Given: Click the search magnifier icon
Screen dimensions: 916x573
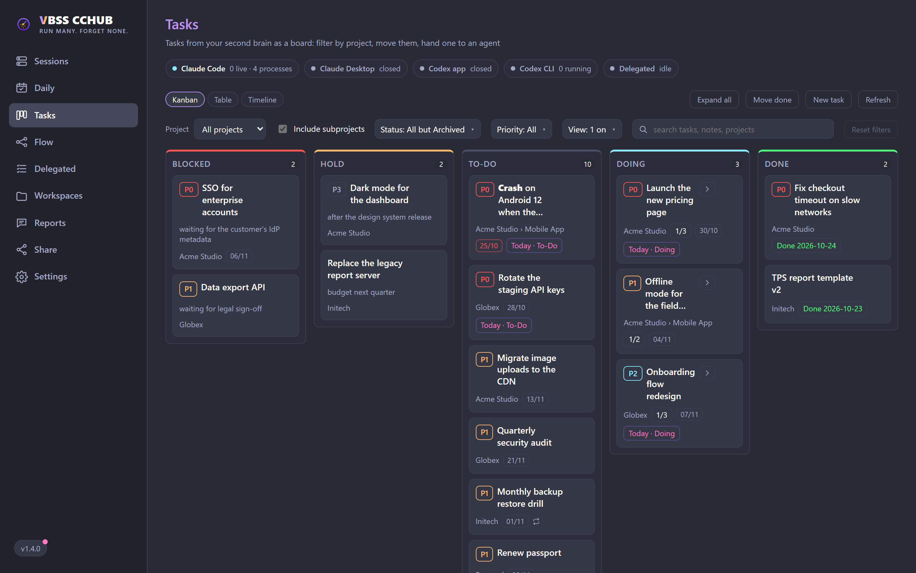Looking at the screenshot, I should click(643, 130).
